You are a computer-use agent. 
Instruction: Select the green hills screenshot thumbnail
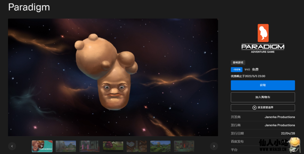[160, 146]
